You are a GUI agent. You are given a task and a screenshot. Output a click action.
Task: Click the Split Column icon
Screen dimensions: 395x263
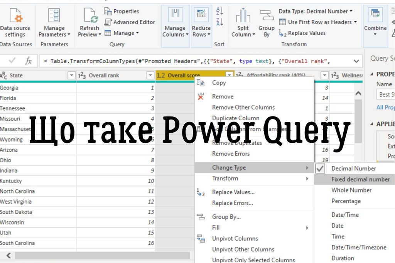(243, 16)
